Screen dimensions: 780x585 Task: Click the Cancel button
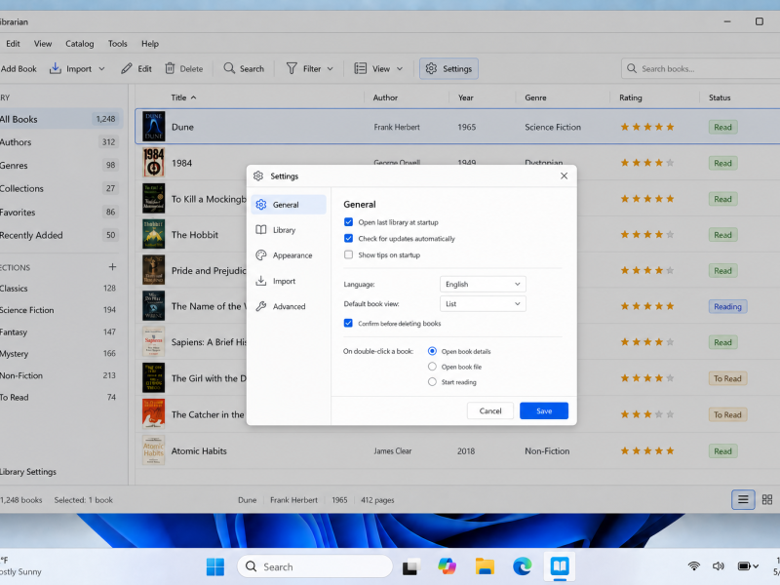490,410
